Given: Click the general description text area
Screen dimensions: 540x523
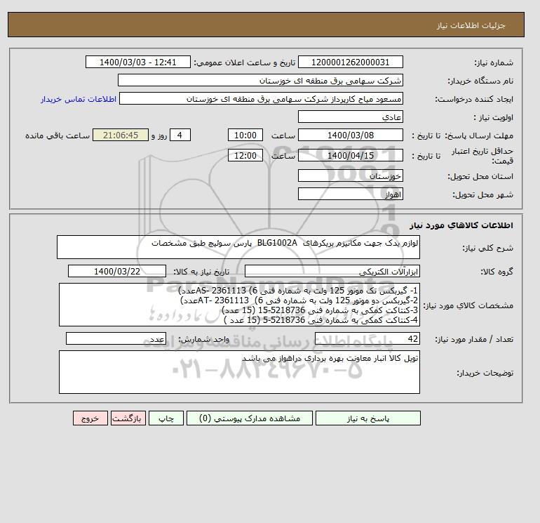Looking at the screenshot, I should (x=238, y=247).
